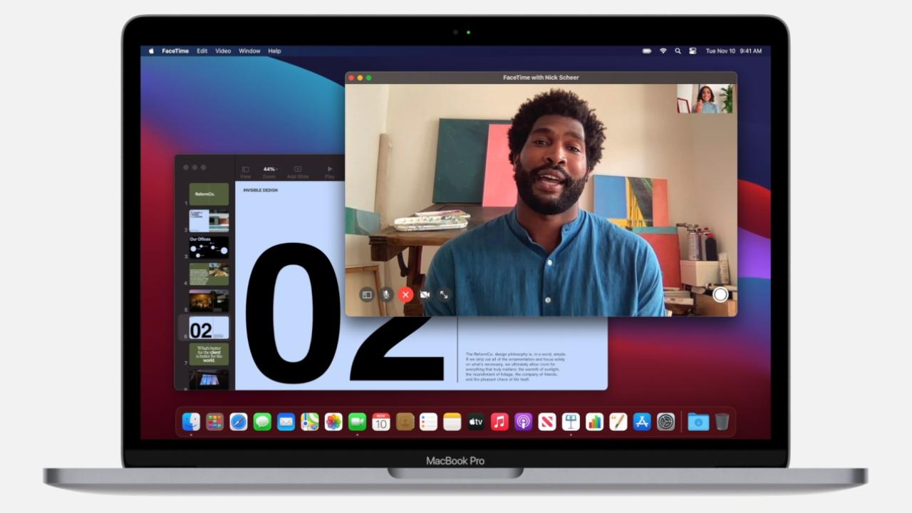Image resolution: width=912 pixels, height=513 pixels.
Task: Open the FaceTime menu in menu bar
Action: coord(175,51)
